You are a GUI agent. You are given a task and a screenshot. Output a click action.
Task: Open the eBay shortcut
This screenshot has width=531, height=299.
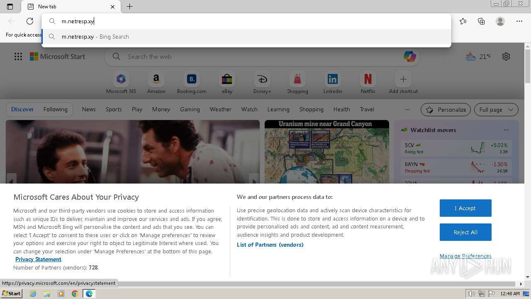[227, 83]
